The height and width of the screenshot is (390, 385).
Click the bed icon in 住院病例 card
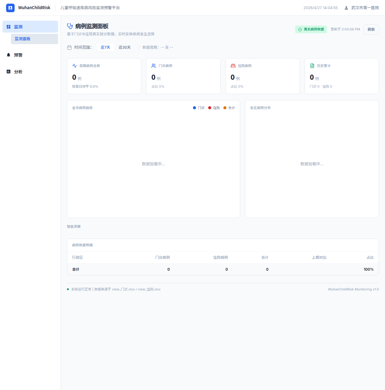pos(233,66)
